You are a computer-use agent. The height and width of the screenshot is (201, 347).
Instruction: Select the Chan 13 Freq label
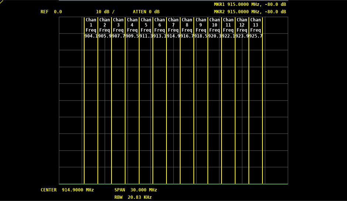255,25
